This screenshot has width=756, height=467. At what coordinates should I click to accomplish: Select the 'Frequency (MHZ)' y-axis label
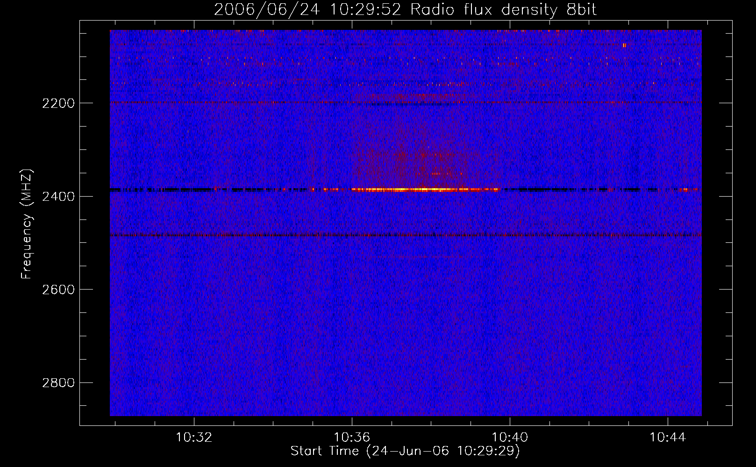tap(27, 224)
